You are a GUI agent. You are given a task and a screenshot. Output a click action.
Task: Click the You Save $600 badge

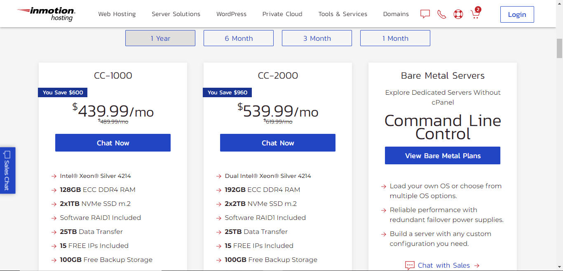pos(63,92)
